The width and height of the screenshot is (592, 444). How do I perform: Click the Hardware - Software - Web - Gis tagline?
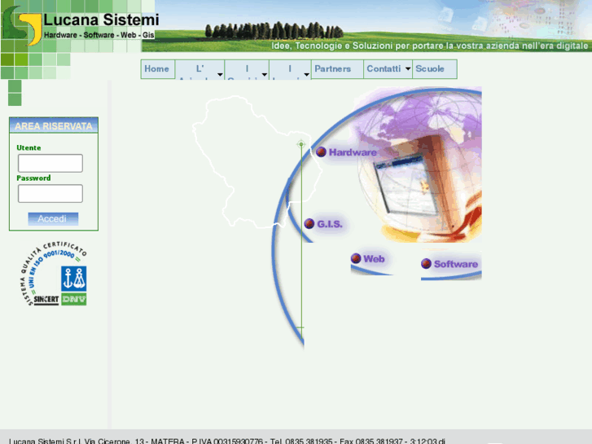coord(99,35)
